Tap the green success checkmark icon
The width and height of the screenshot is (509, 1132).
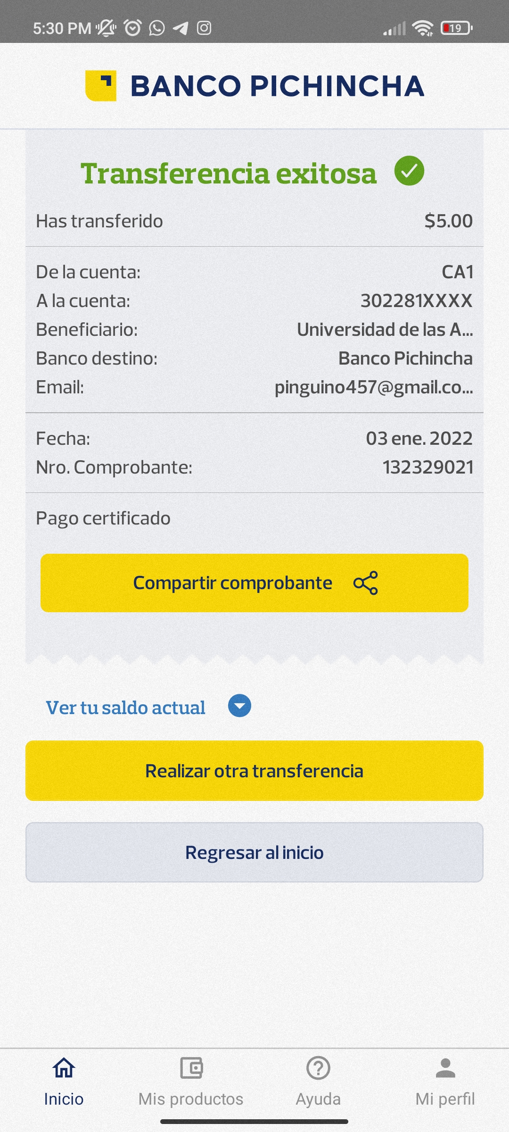tap(409, 171)
